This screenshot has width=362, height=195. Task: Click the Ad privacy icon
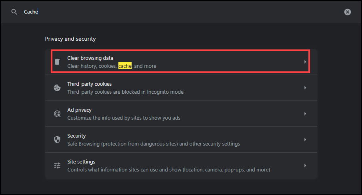pyautogui.click(x=57, y=114)
